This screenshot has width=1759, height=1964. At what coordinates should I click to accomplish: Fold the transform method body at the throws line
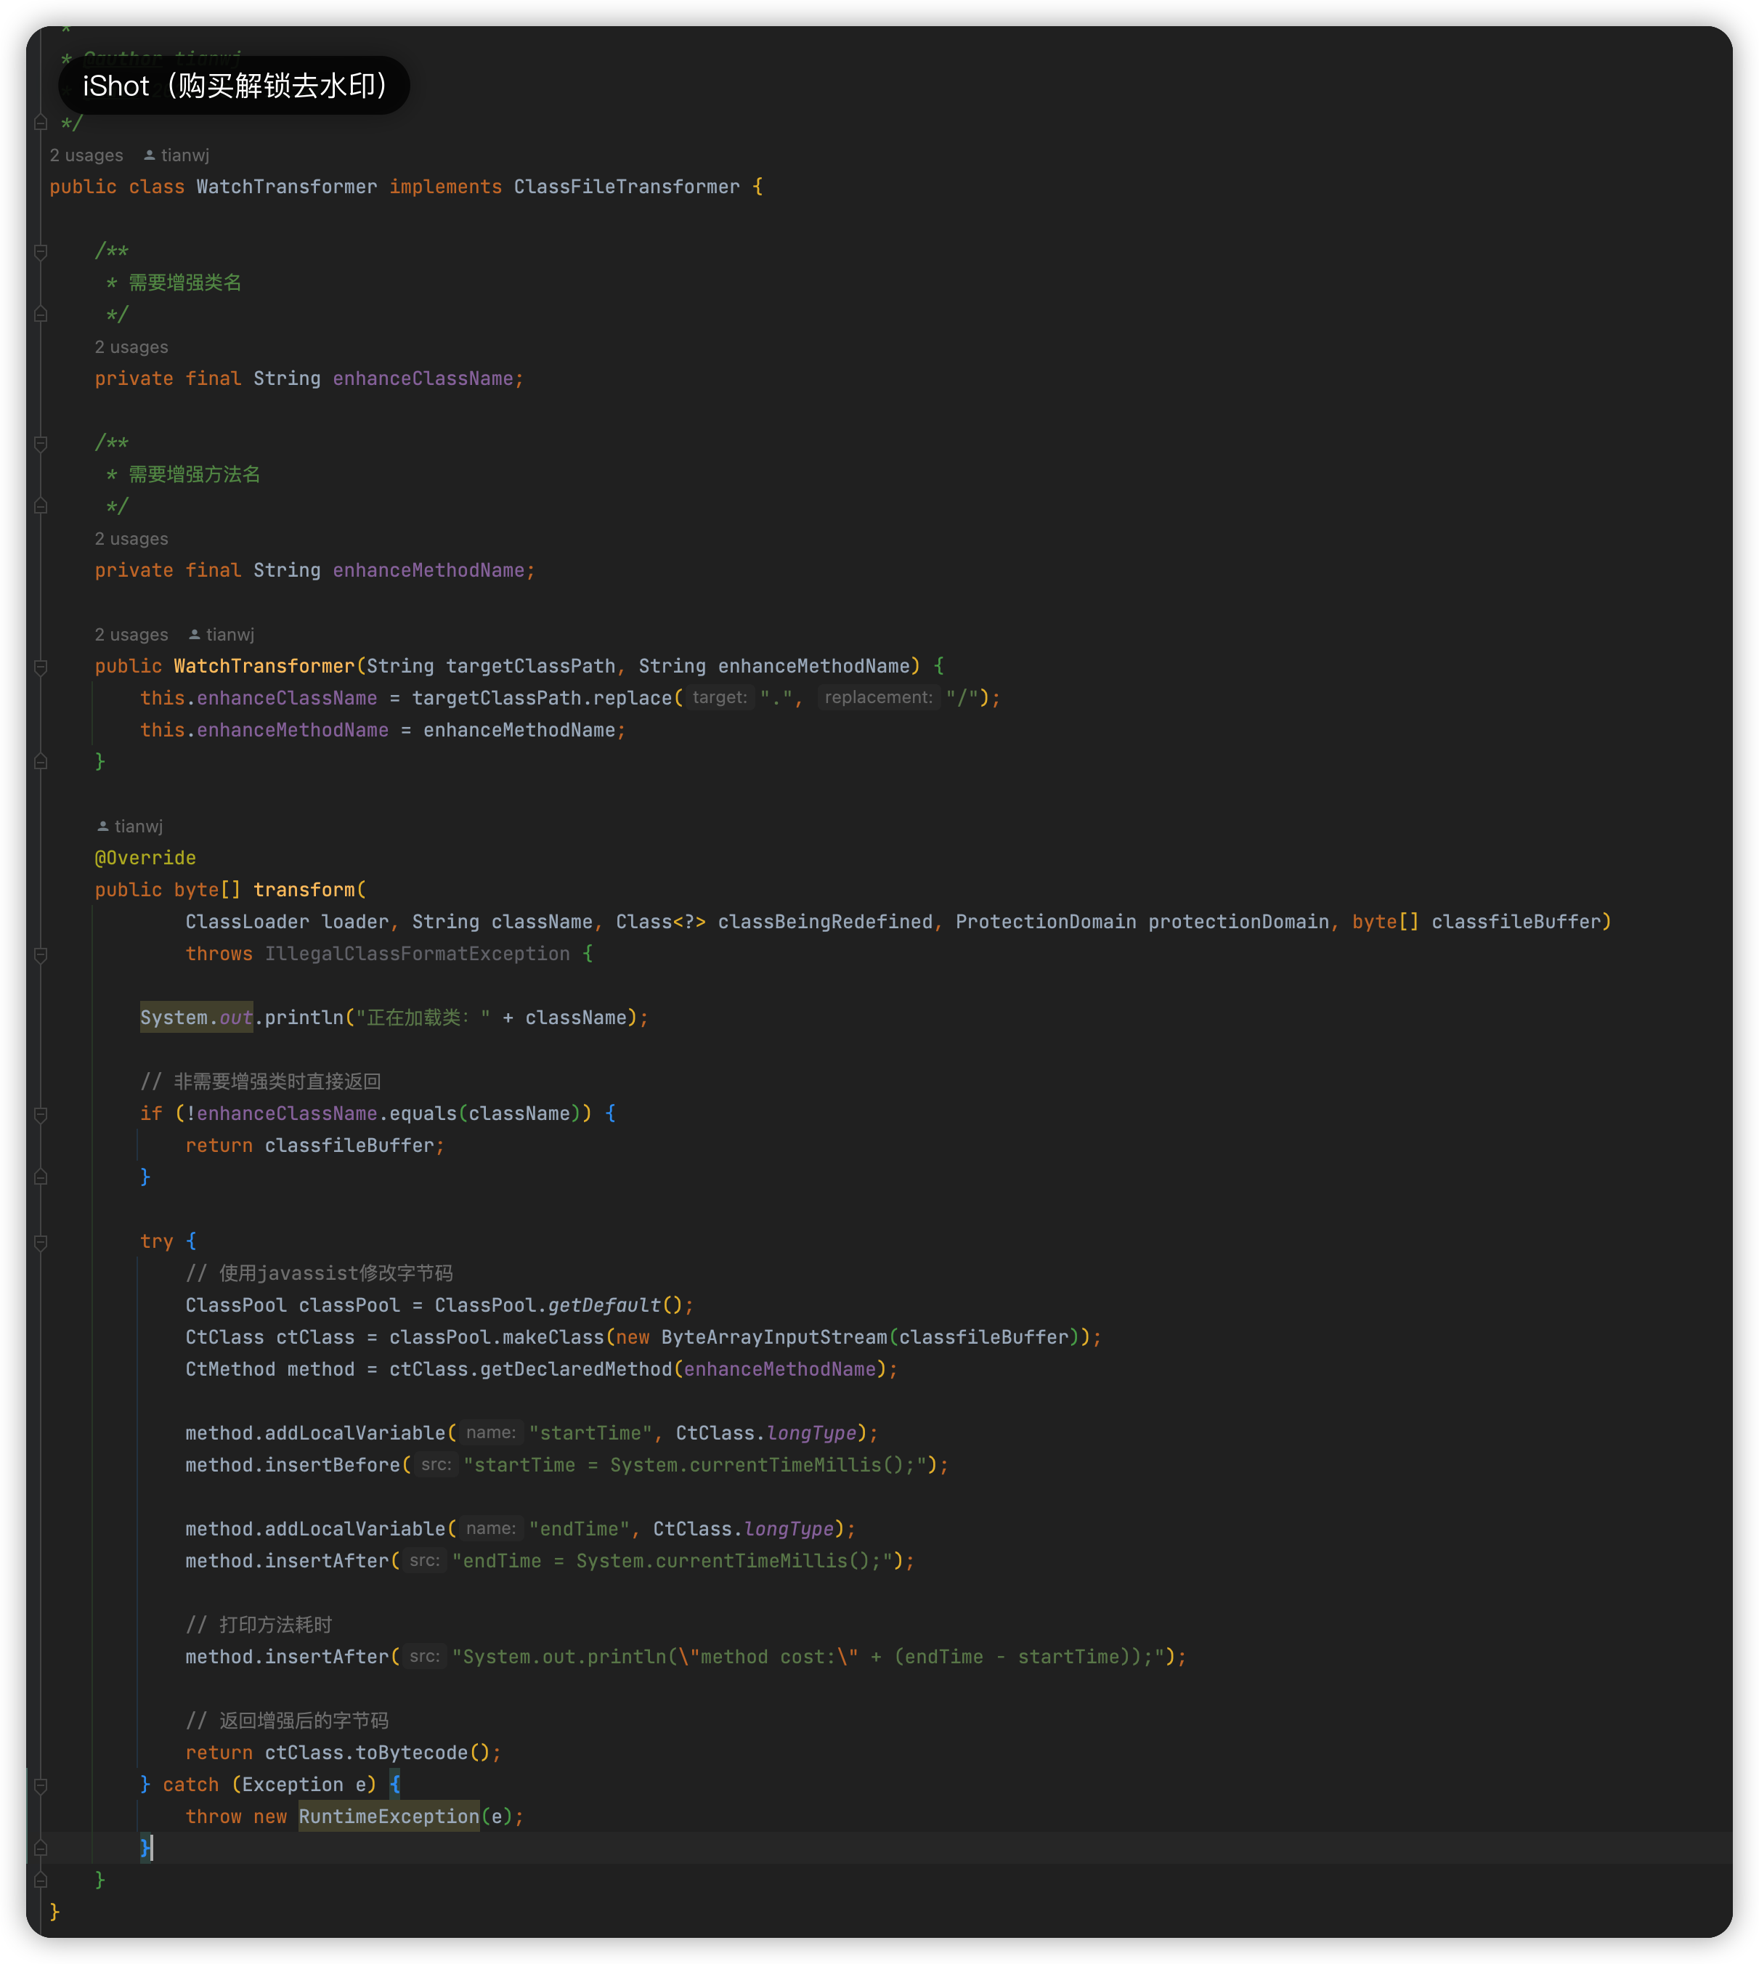click(41, 955)
